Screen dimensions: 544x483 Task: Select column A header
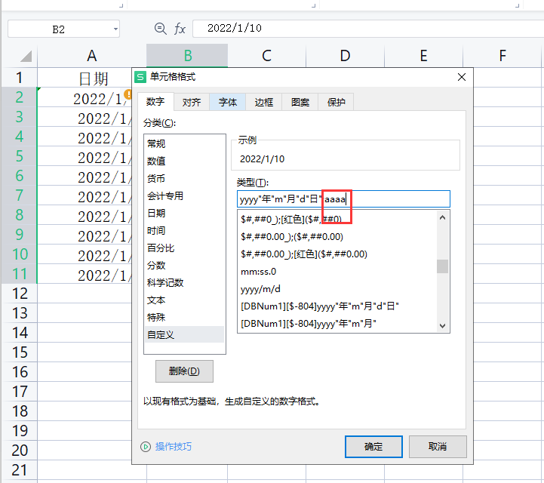pyautogui.click(x=91, y=56)
